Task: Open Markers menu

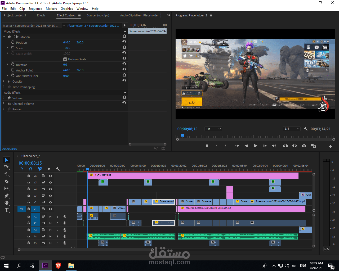Action: [51, 9]
